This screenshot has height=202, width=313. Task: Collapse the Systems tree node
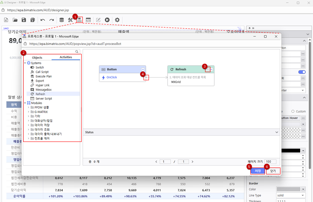(25, 63)
